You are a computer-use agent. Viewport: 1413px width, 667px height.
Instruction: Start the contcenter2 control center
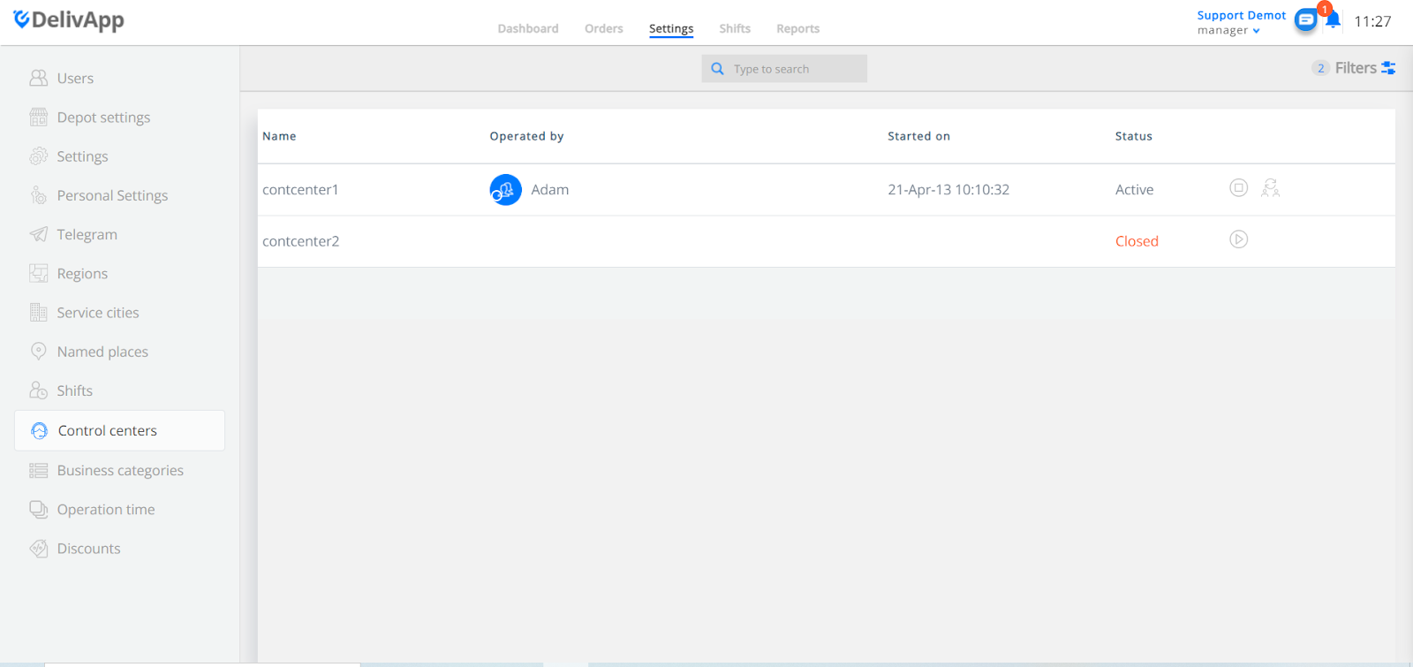click(1238, 239)
